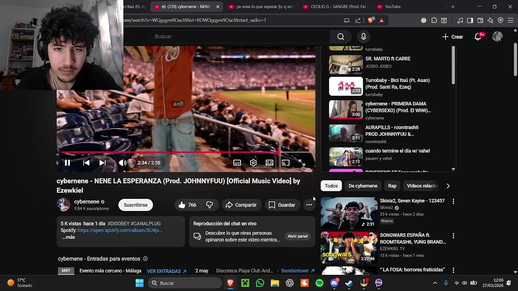Expand description with ...más
The image size is (518, 291).
(68, 237)
